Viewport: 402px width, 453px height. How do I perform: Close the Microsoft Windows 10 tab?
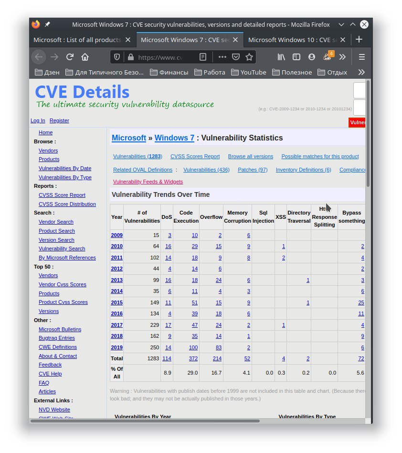[x=343, y=40]
